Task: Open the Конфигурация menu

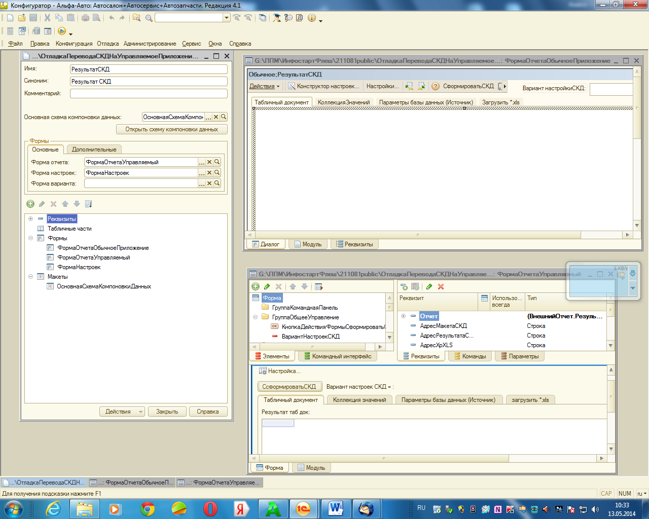Action: (74, 44)
